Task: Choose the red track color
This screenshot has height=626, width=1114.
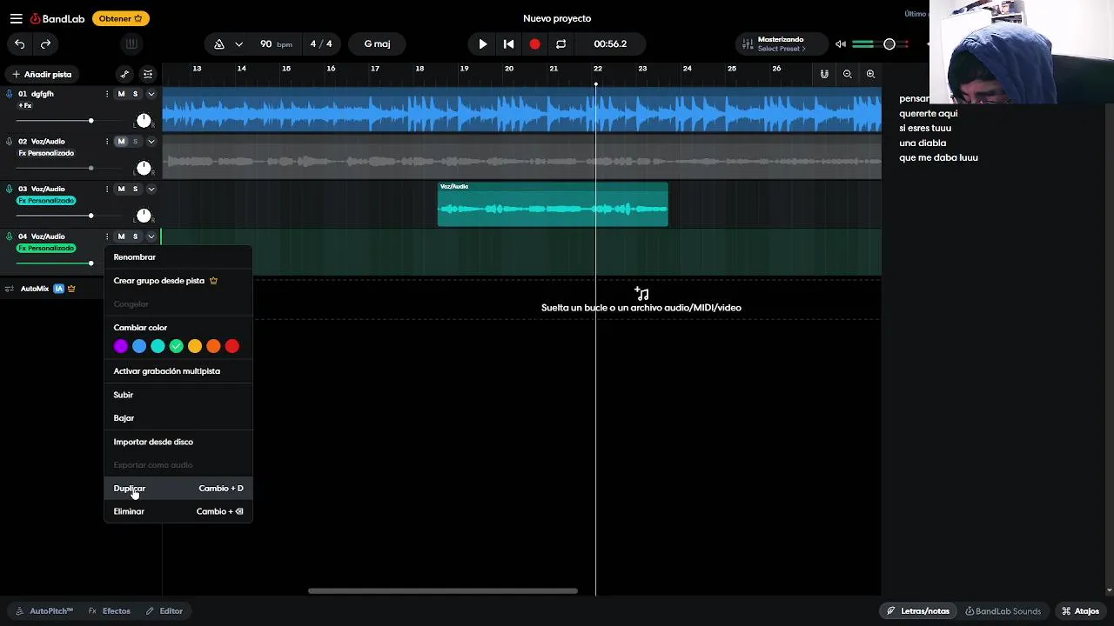Action: click(232, 346)
